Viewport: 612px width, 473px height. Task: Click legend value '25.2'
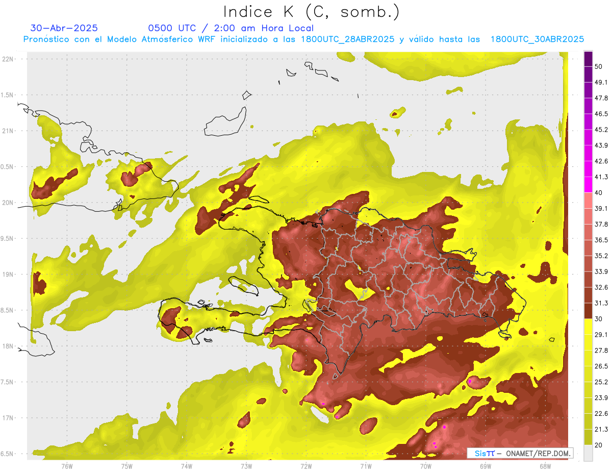(x=601, y=382)
